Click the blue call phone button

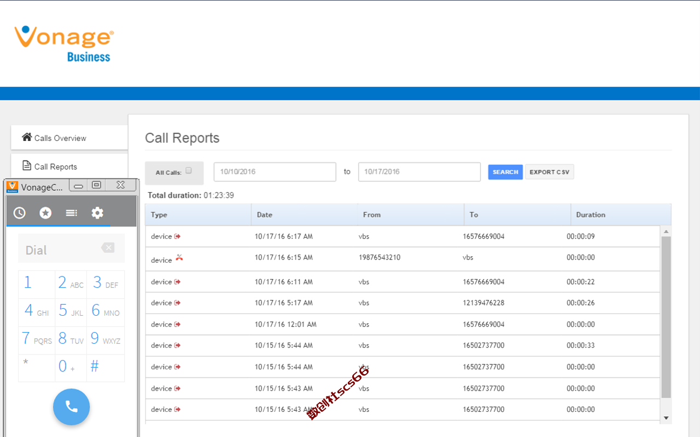tap(72, 406)
